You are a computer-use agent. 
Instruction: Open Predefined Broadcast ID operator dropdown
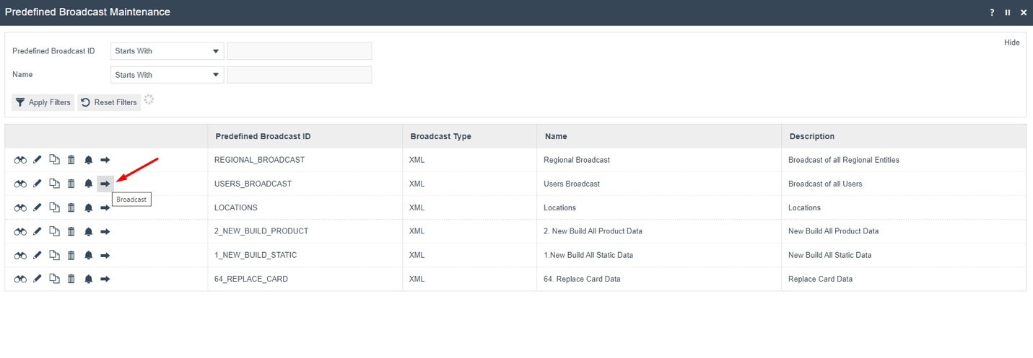pos(167,51)
